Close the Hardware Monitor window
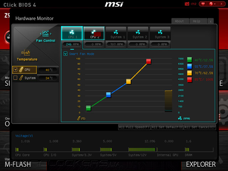Screen dimensions: 228x171 click(x=211, y=21)
